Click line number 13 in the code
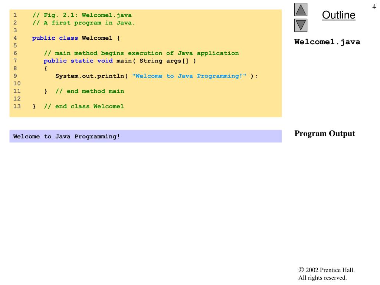380x285 pixels. tap(17, 107)
